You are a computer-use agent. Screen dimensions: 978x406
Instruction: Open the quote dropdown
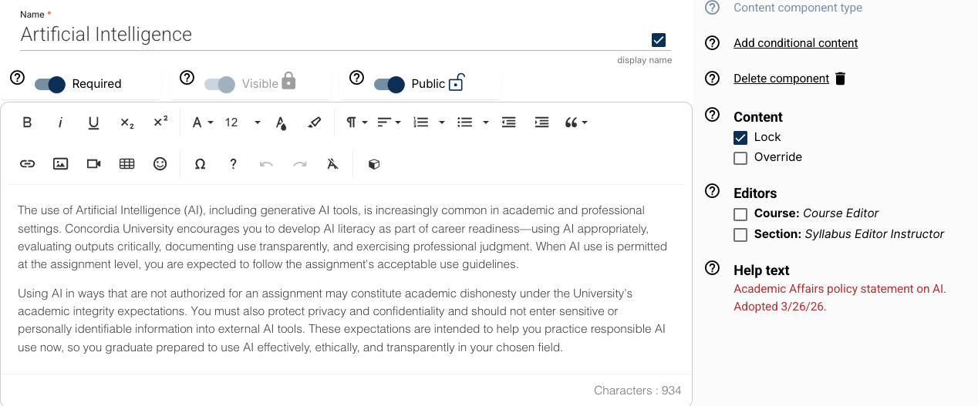pyautogui.click(x=576, y=122)
